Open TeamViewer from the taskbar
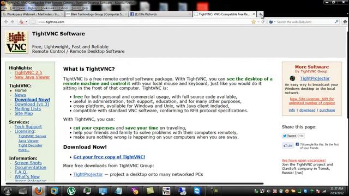Screen dimensions: 349x196 point(197,191)
